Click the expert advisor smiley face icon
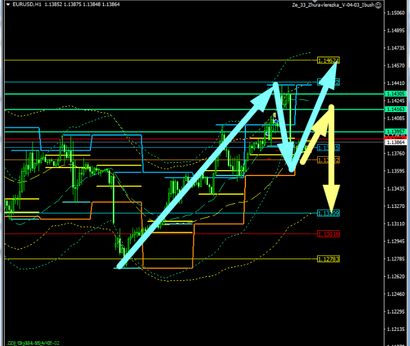Viewport: 410px width, 346px height. [377, 5]
